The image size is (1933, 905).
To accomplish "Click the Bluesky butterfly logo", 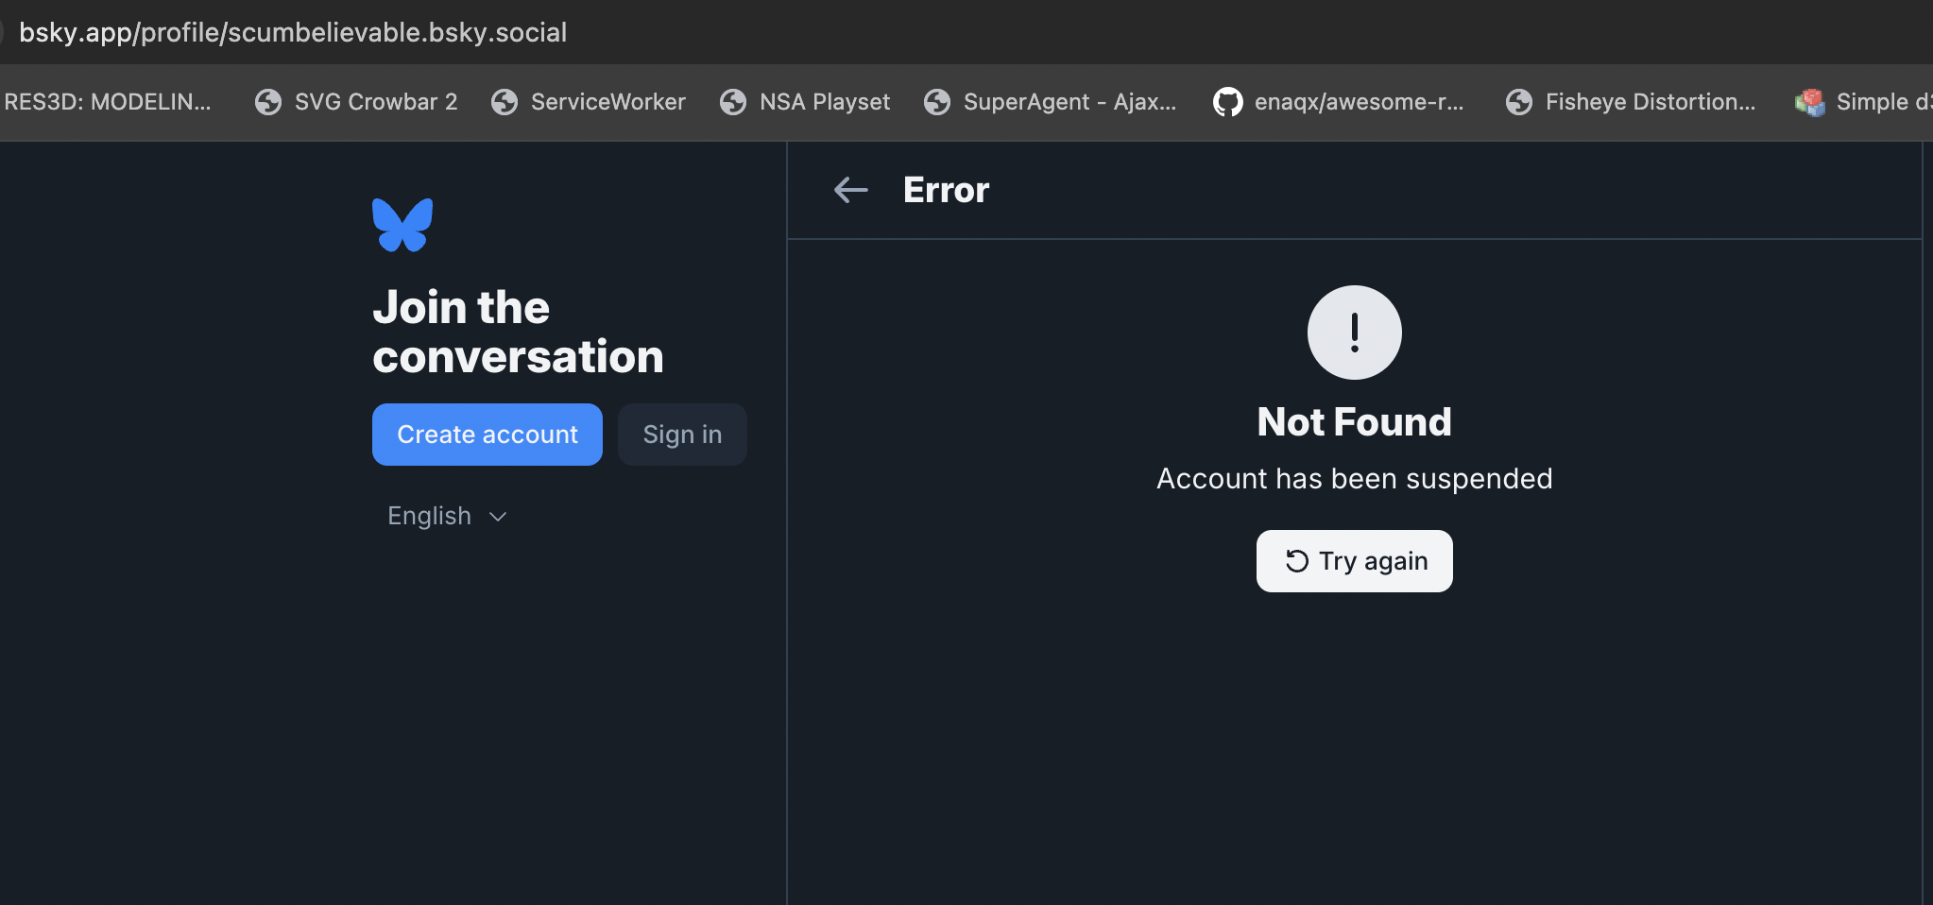I will tap(402, 225).
